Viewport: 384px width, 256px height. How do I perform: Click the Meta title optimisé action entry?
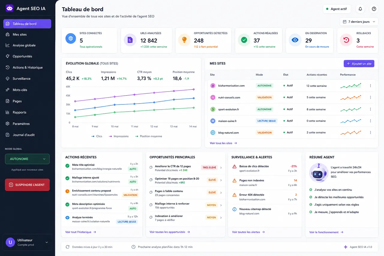102,167
